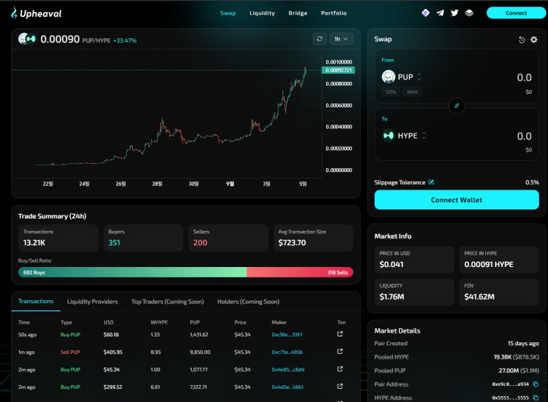548x402 pixels.
Task: Click PUP/HYPE pair icon on chart header
Action: [27, 39]
